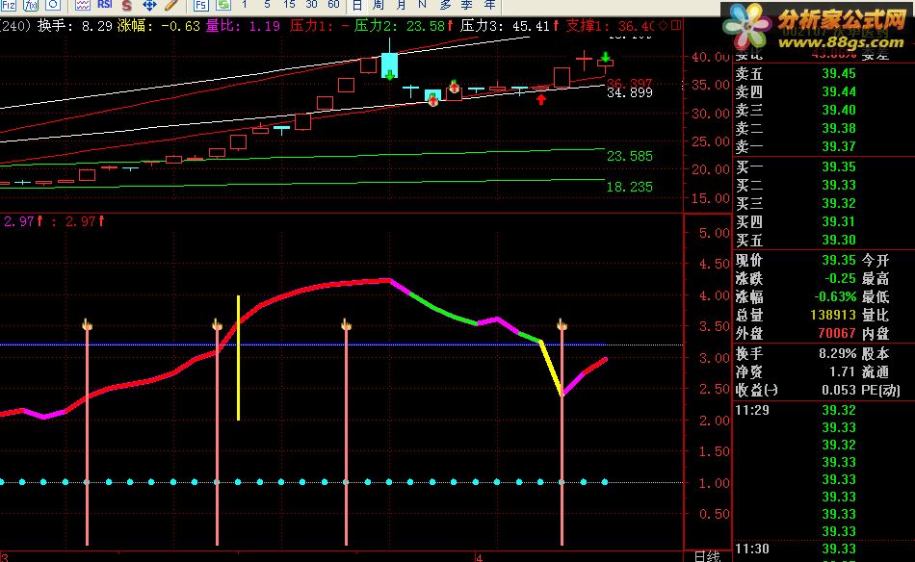
Task: Click the F5 chart switch icon
Action: point(200,5)
